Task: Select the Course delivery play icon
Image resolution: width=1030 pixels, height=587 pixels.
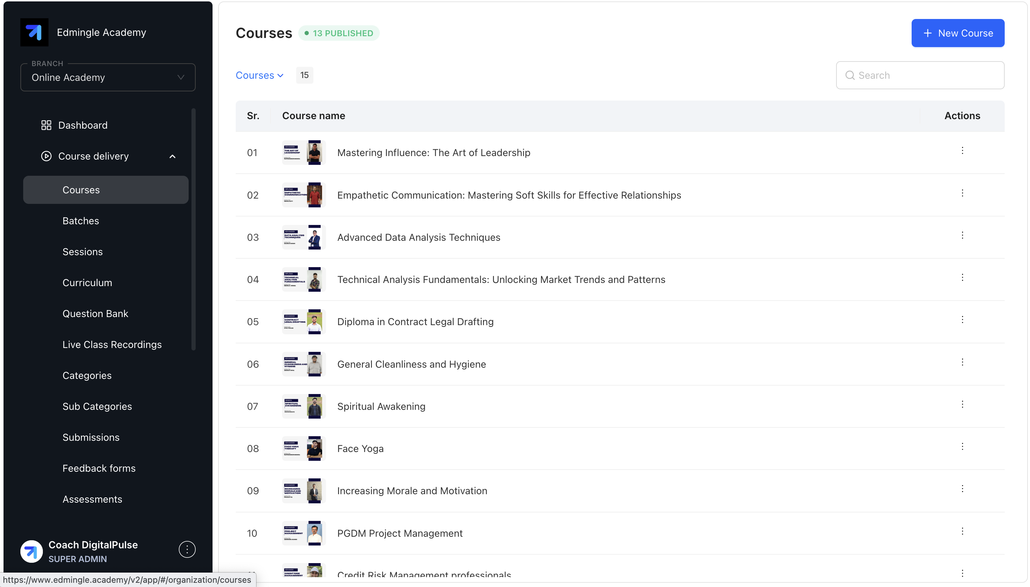Action: click(46, 156)
